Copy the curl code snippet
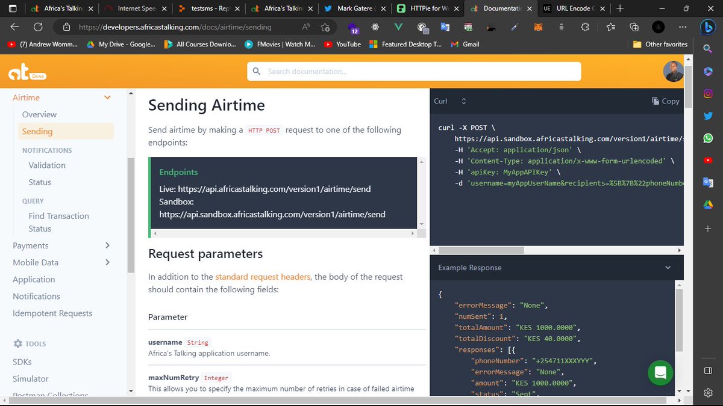723x406 pixels. (x=665, y=101)
